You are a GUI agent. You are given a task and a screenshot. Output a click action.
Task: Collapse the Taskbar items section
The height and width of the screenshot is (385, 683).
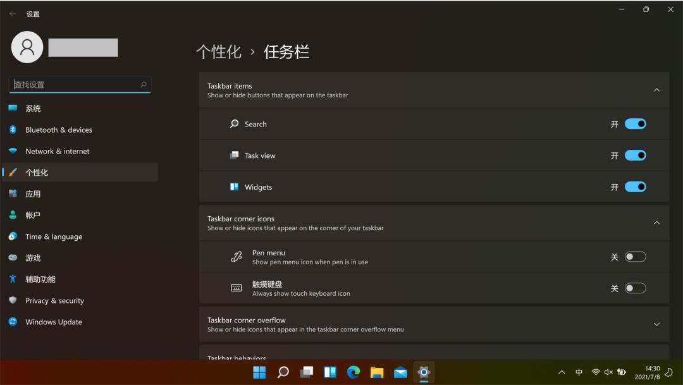pyautogui.click(x=656, y=90)
